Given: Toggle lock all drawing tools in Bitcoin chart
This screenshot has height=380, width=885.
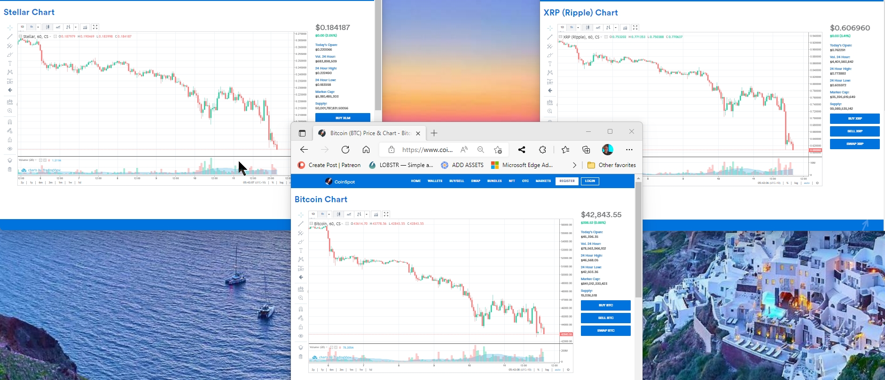Looking at the screenshot, I should 301,327.
